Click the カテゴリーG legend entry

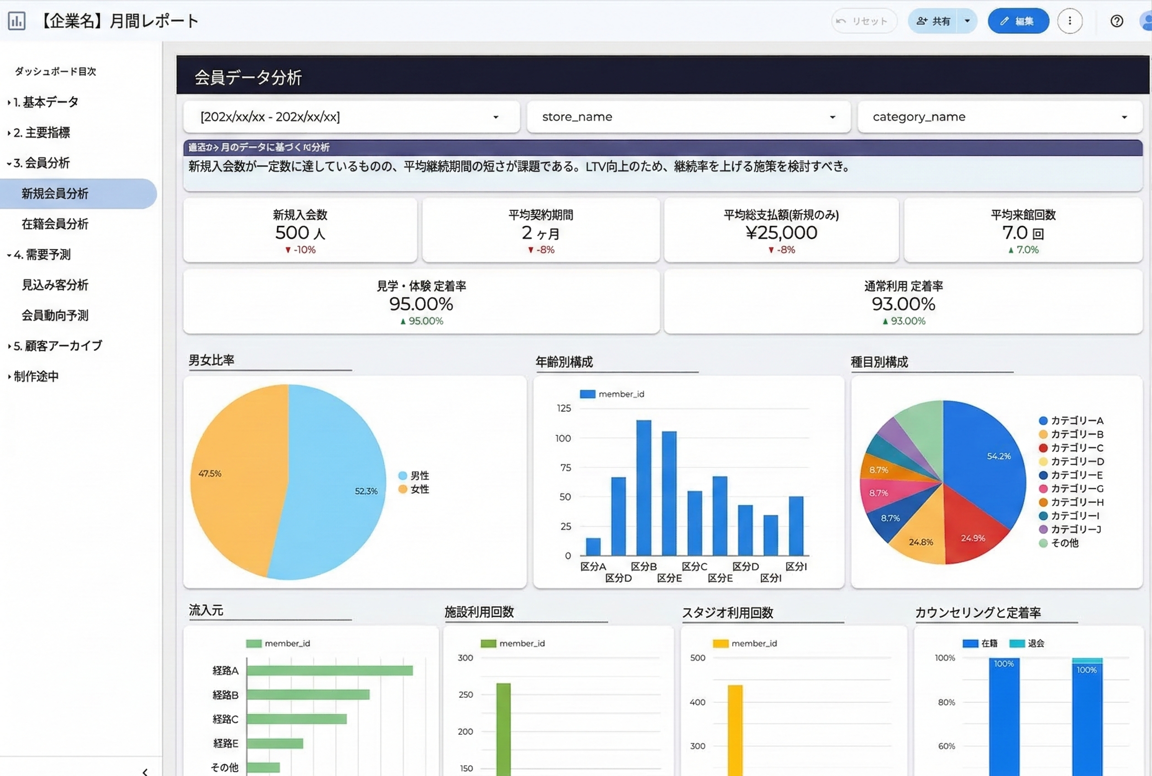coord(1071,489)
